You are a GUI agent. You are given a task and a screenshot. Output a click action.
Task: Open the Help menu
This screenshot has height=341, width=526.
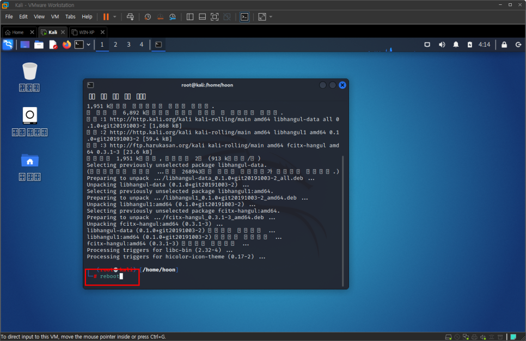coord(87,17)
